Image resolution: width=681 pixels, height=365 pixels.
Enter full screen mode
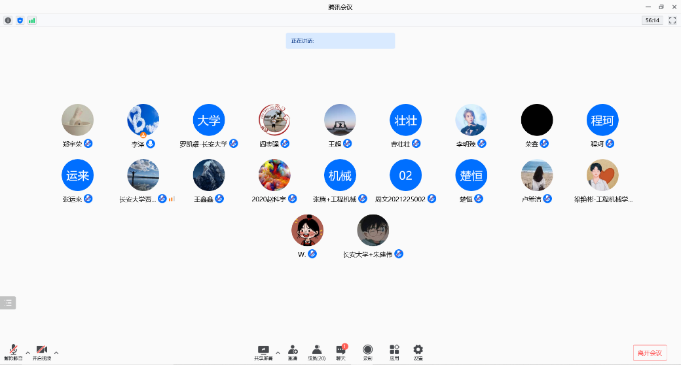(672, 20)
